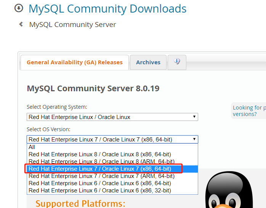
Task: Switch to the Archives tab
Action: 148,62
